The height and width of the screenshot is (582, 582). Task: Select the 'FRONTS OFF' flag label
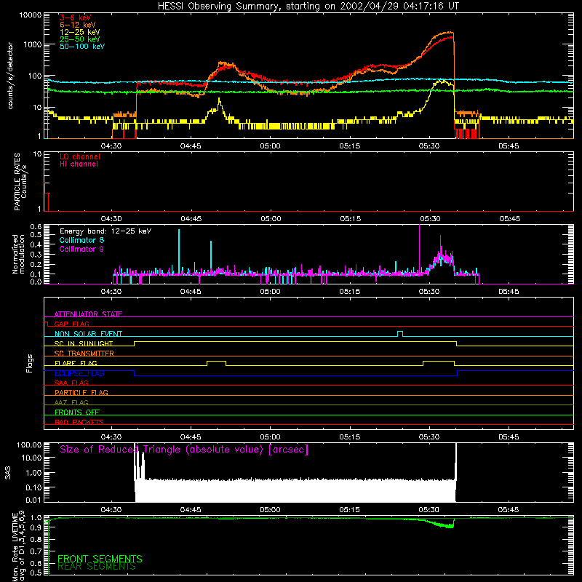(x=77, y=412)
